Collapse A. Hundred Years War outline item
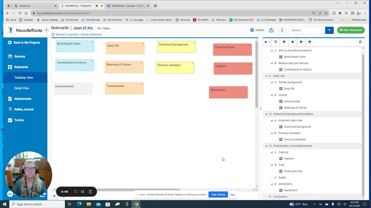This screenshot has height=208, width=371. coord(272,120)
